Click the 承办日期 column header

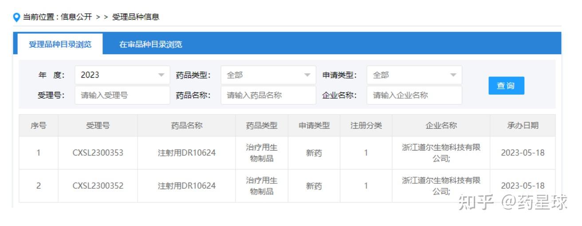point(523,126)
